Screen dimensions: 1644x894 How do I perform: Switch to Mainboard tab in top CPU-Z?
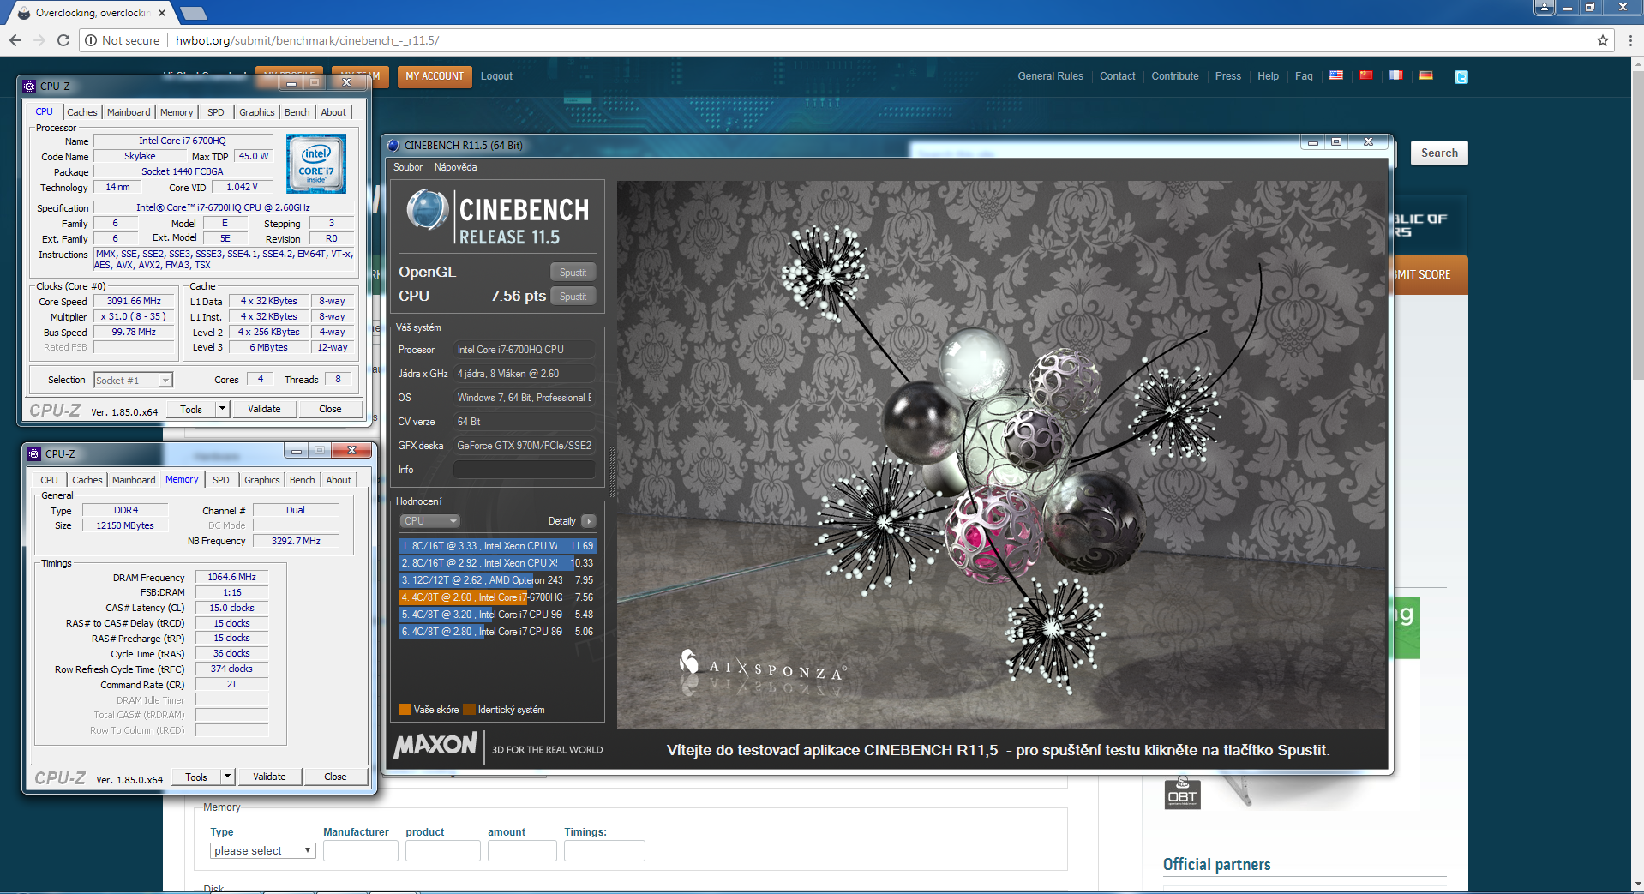pos(129,112)
